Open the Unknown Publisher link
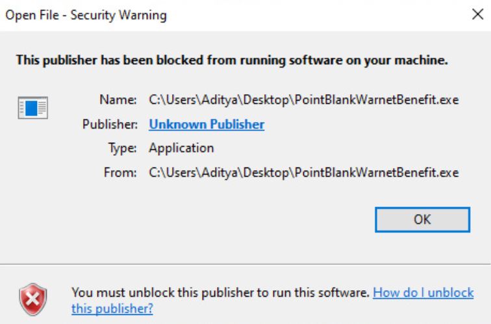The image size is (491, 324). pos(207,124)
